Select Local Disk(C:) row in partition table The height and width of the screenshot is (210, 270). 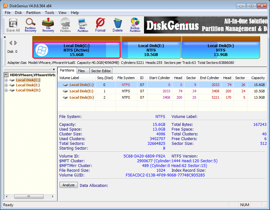[162, 85]
